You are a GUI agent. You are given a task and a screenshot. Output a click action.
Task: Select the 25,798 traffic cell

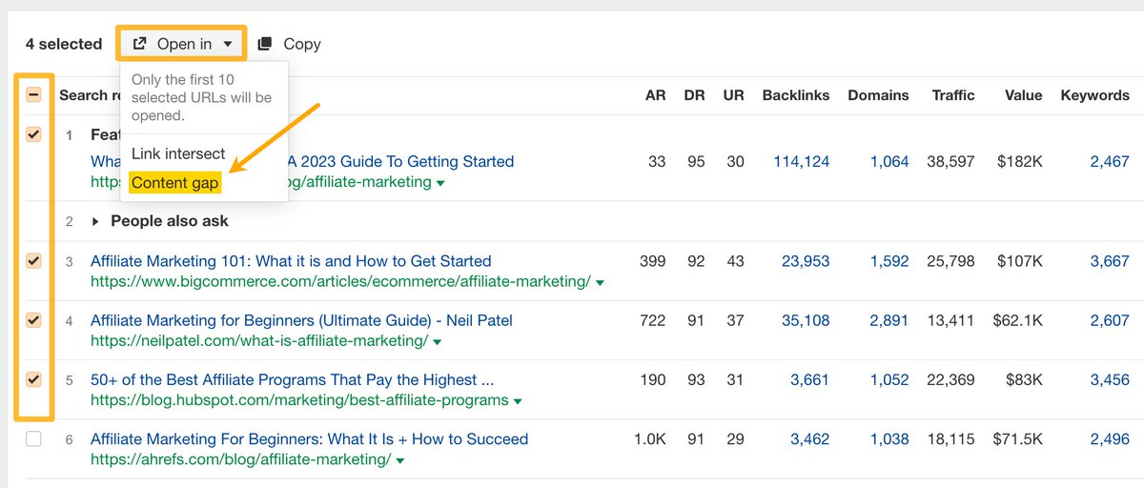[950, 261]
